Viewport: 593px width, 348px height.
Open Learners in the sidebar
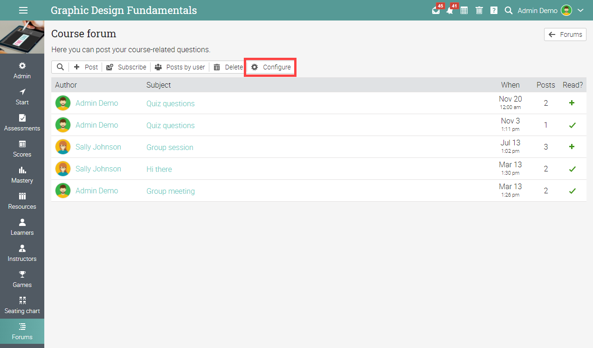point(22,227)
